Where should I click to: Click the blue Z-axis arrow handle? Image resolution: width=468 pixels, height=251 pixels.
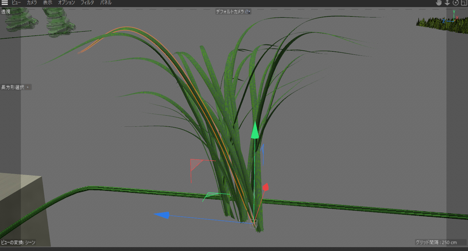(x=162, y=215)
